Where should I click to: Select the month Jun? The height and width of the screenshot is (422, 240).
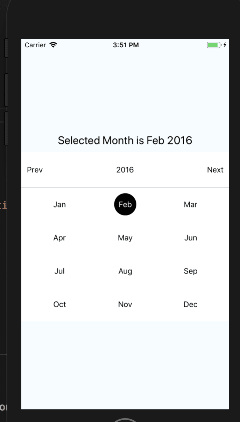coord(190,238)
